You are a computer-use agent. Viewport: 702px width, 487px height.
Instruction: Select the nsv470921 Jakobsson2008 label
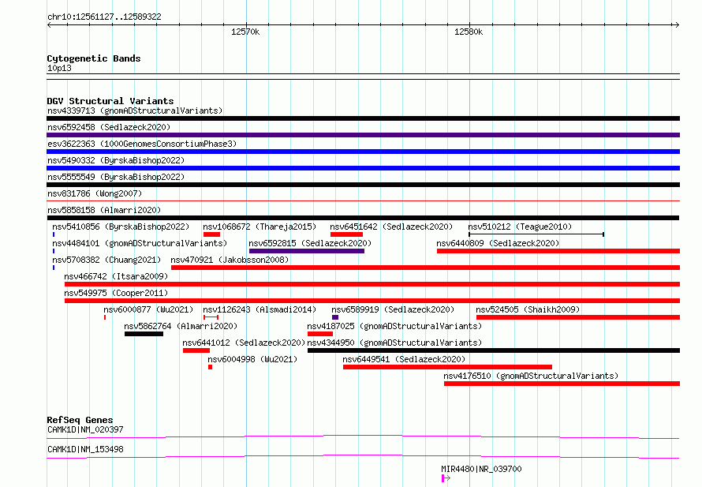230,260
